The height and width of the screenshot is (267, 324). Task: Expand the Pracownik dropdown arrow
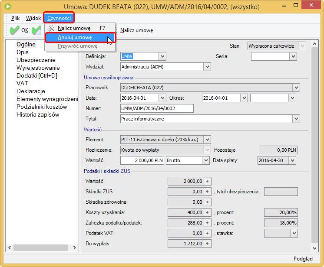click(296, 88)
